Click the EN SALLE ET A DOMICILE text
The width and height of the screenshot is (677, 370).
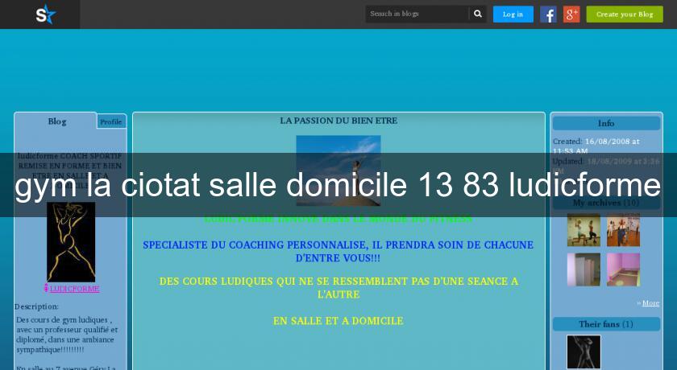point(338,321)
